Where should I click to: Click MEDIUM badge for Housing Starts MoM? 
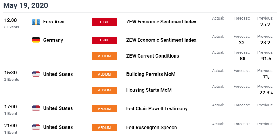(x=104, y=90)
